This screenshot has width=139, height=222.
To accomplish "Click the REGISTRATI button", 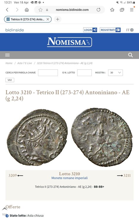I will coord(110,30).
